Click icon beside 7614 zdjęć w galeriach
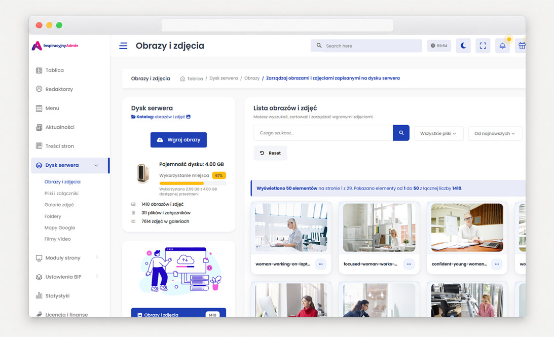 click(133, 221)
